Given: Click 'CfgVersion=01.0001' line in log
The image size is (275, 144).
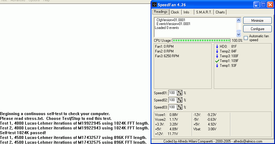Looking at the screenshot, I should pos(171,20).
